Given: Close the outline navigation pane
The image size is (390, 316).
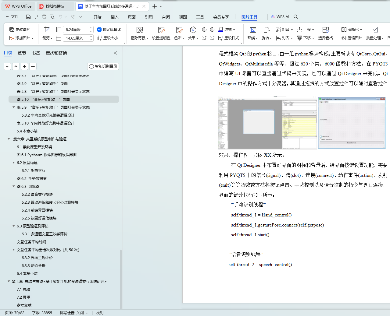Looking at the screenshot, I should click(x=115, y=53).
